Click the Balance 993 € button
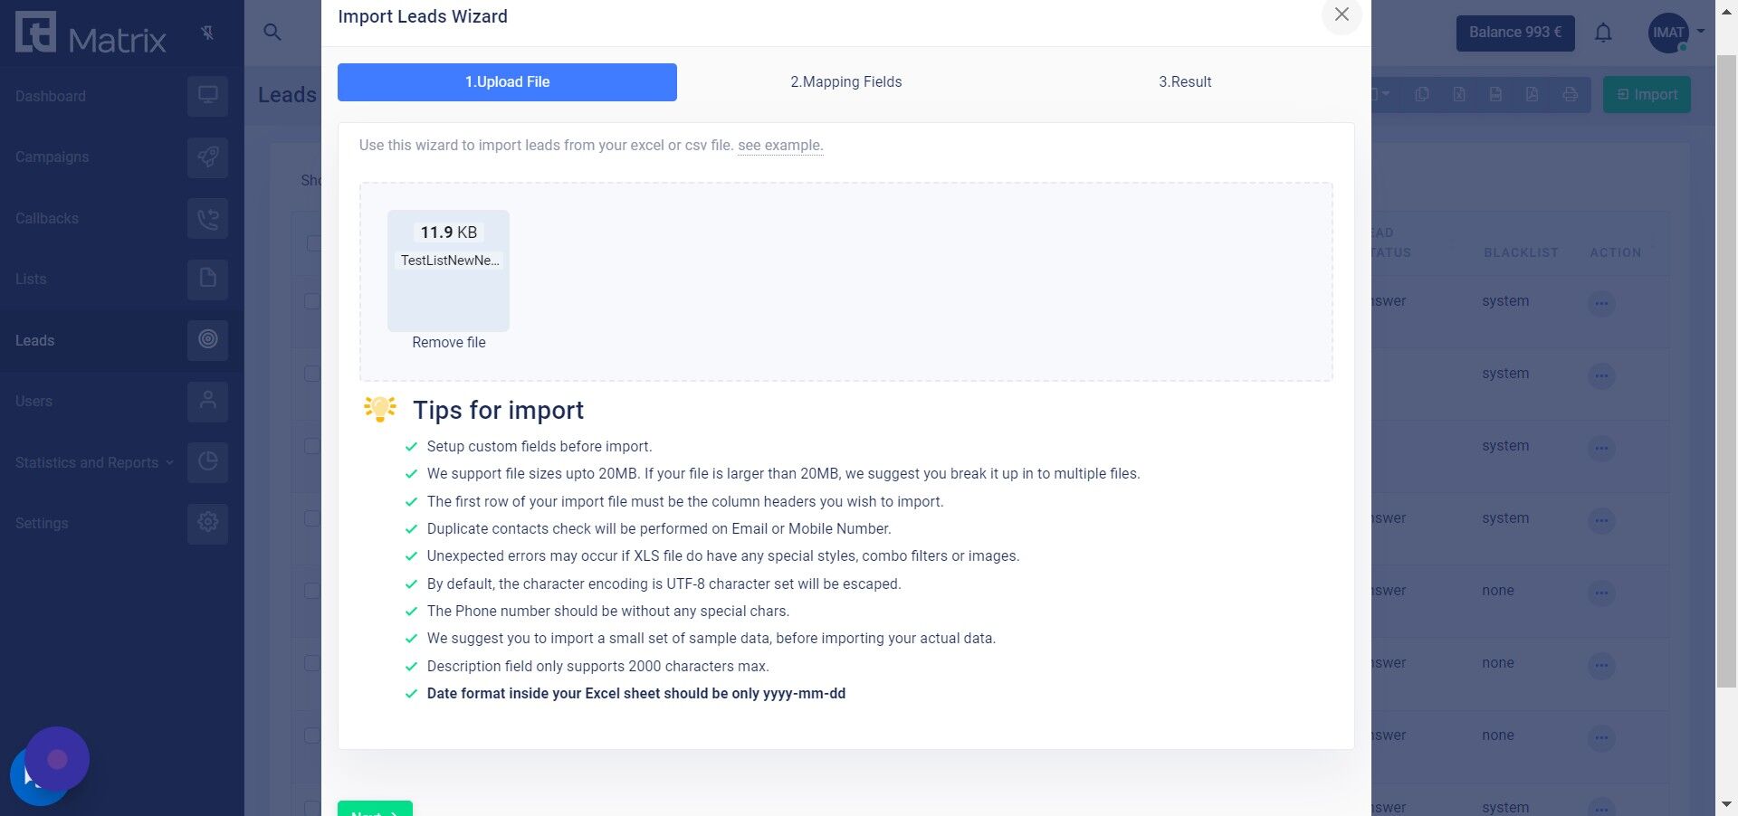Viewport: 1738px width, 816px height. click(1514, 33)
